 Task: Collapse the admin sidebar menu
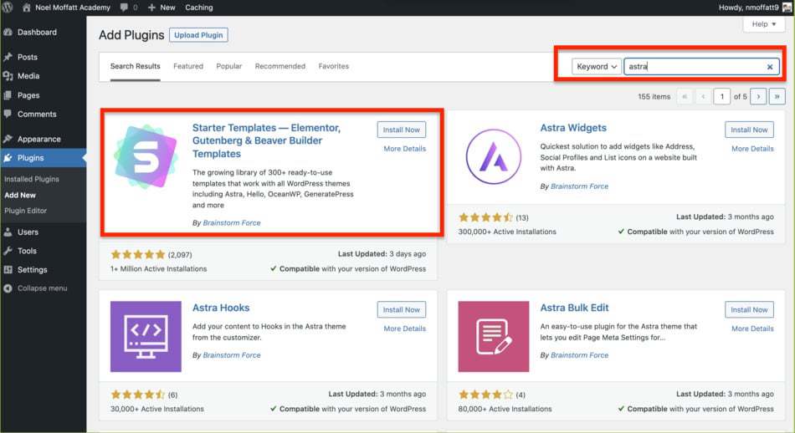35,288
